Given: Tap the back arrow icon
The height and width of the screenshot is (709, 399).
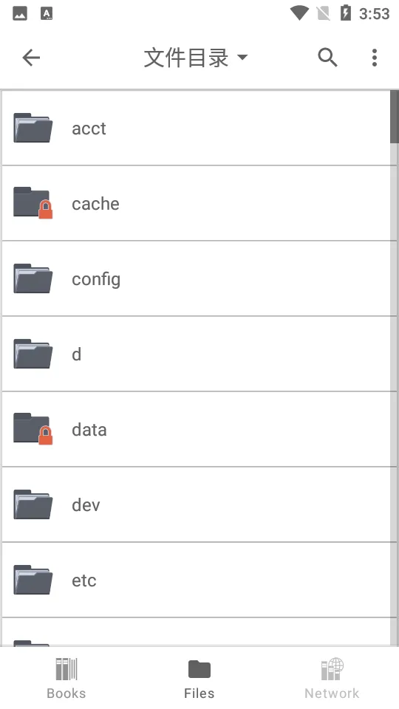Looking at the screenshot, I should [31, 58].
